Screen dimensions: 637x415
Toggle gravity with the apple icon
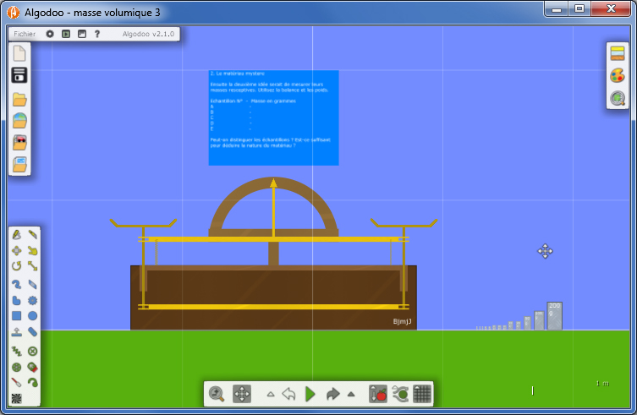(378, 394)
